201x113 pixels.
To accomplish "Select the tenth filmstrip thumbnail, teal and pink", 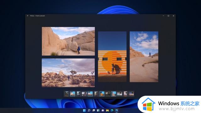I will (x=119, y=94).
